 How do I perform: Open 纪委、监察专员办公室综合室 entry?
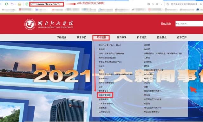(x=111, y=53)
